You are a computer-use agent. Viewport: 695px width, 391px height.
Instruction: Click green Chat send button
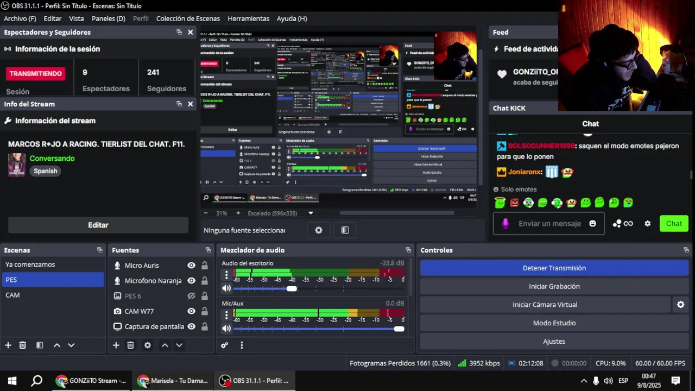674,224
